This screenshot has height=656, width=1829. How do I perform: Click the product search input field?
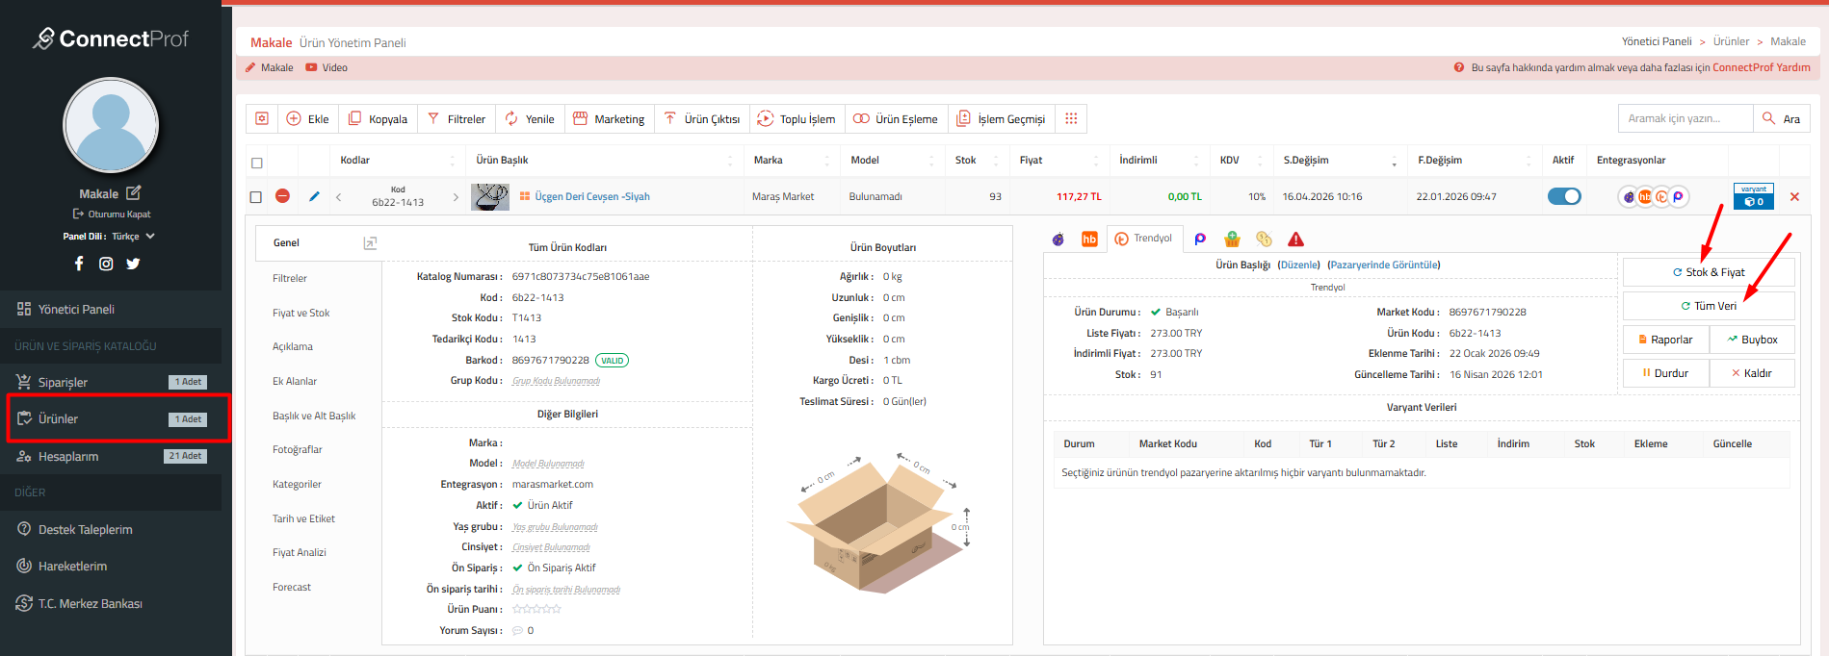(x=1684, y=118)
